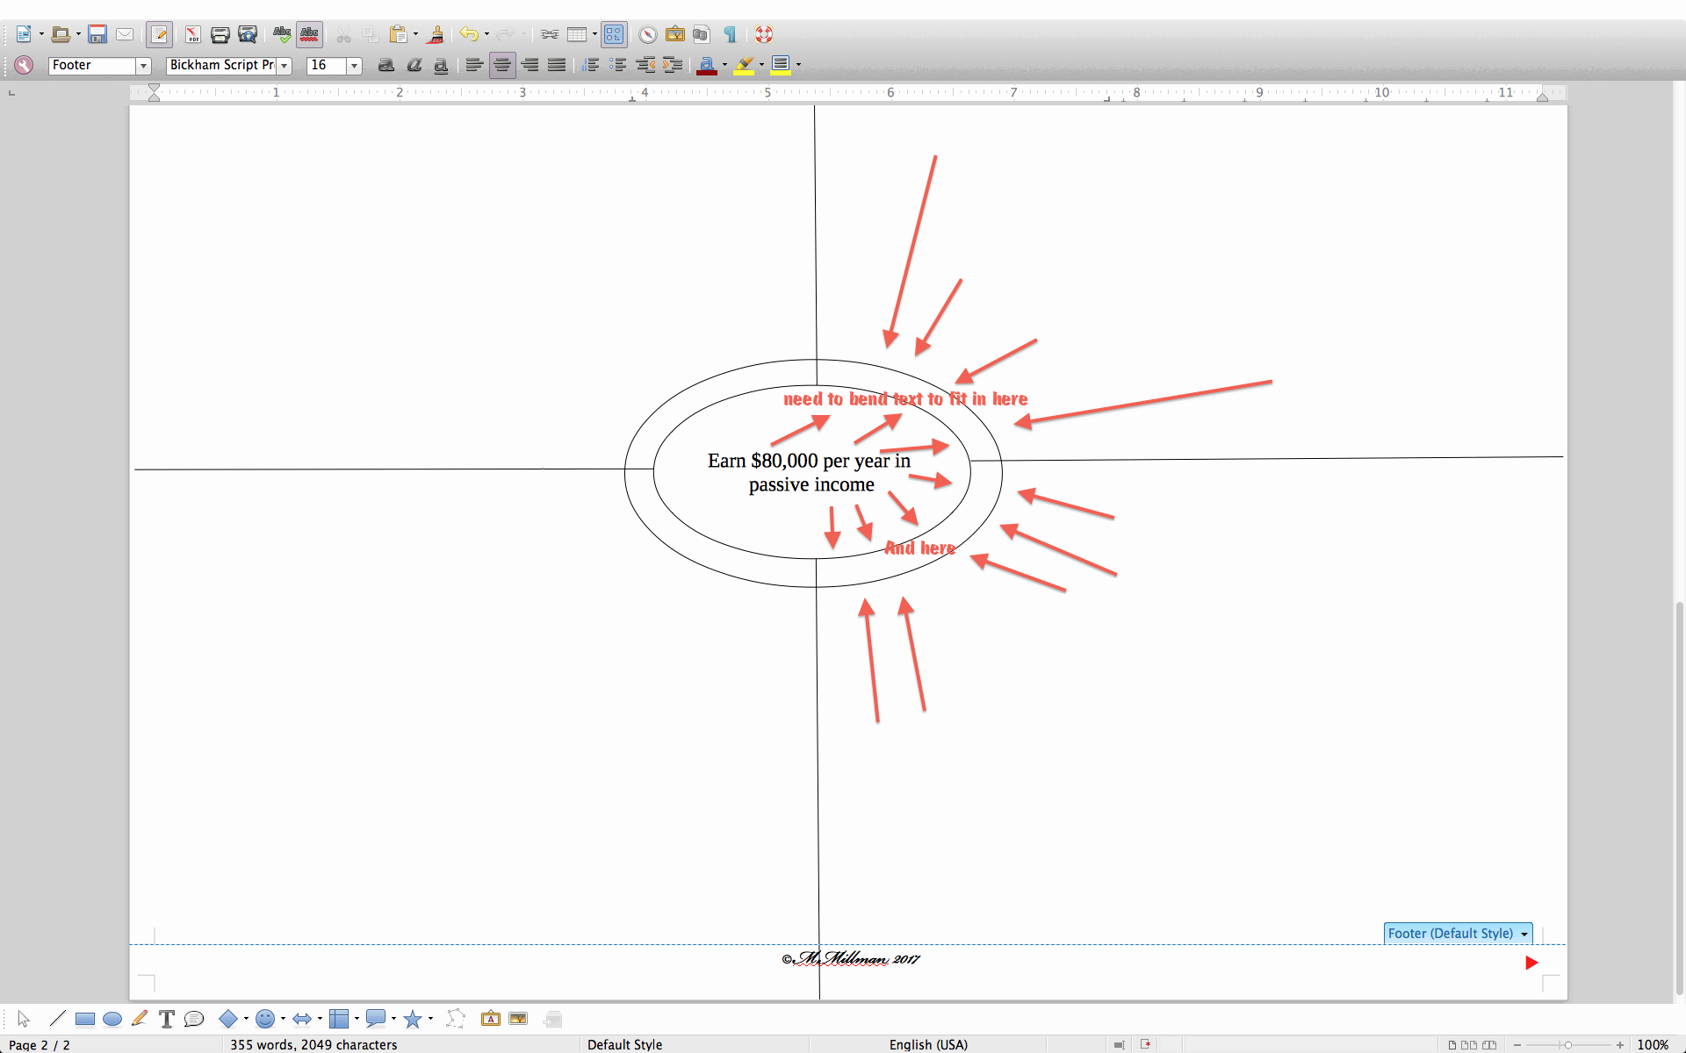Select the Freeform Line pencil tool
This screenshot has width=1686, height=1053.
click(x=139, y=1019)
